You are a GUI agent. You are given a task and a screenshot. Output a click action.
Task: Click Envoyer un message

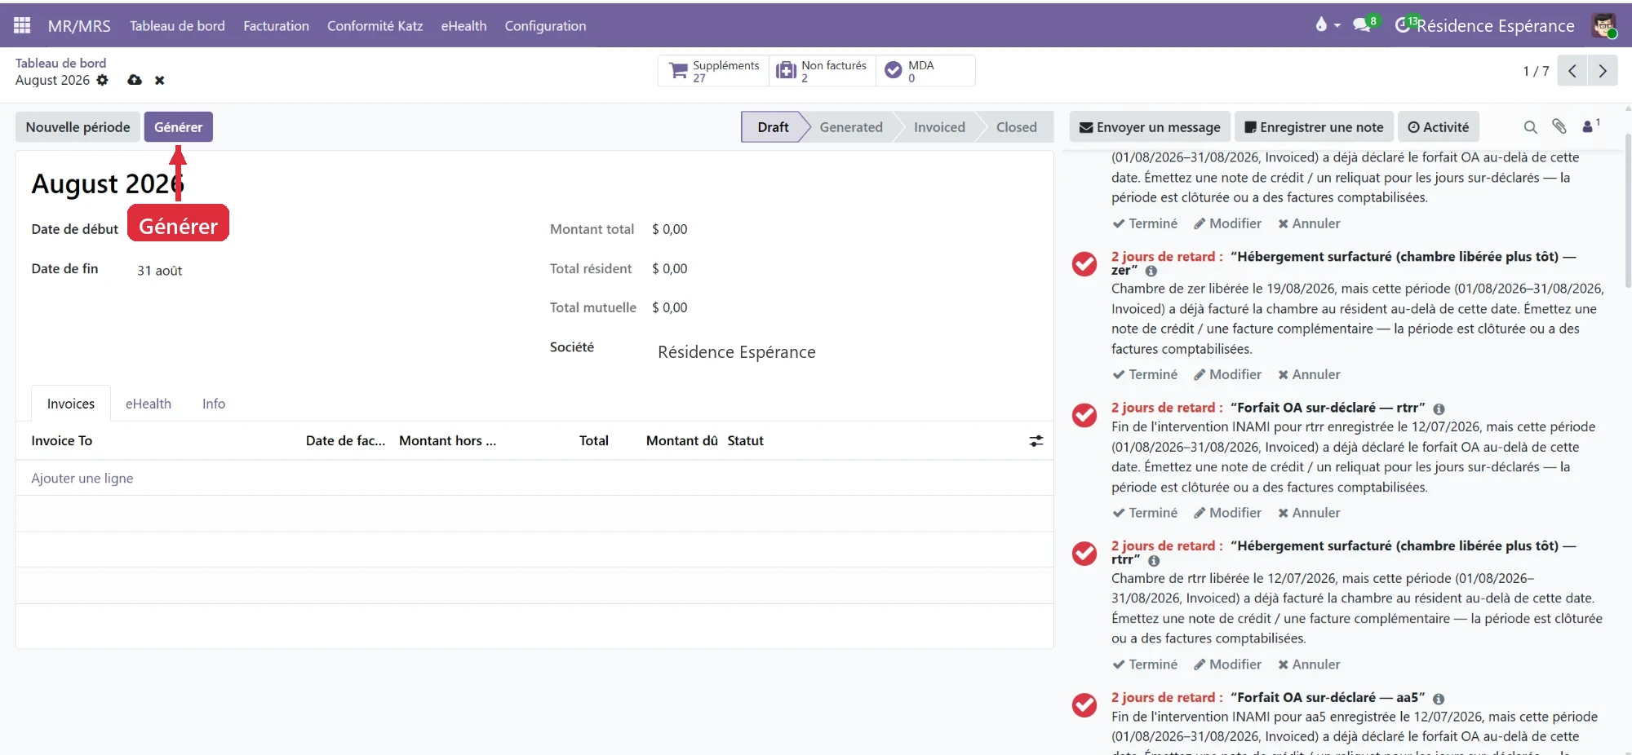pos(1150,127)
